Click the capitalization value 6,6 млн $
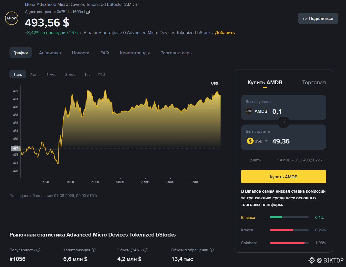 [x=75, y=259]
